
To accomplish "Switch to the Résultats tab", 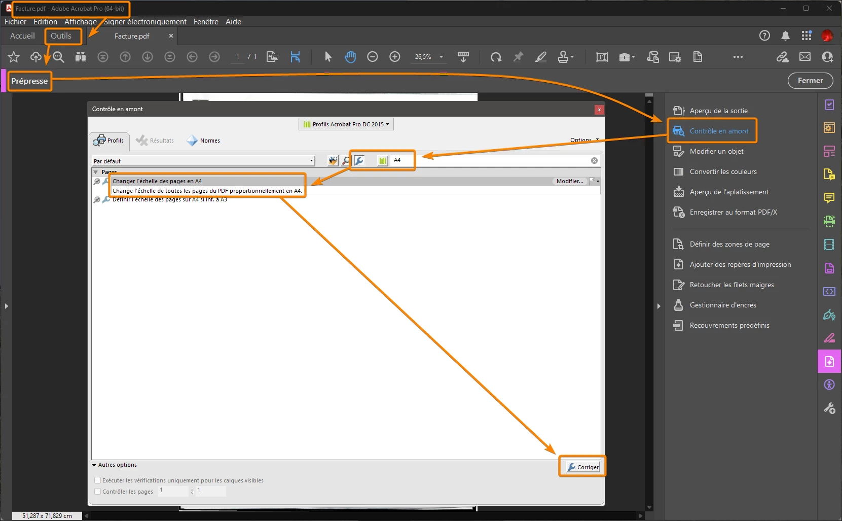I will click(155, 141).
